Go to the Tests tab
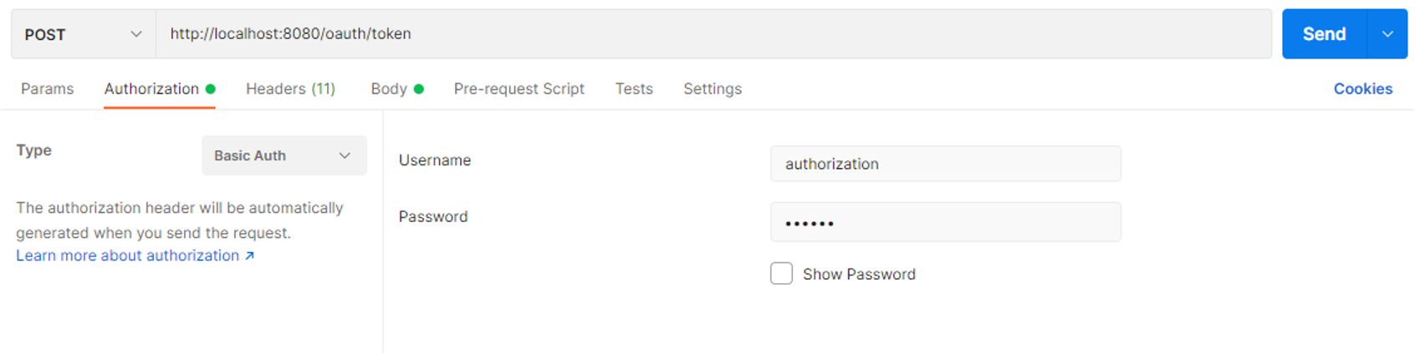This screenshot has width=1415, height=354. click(634, 88)
